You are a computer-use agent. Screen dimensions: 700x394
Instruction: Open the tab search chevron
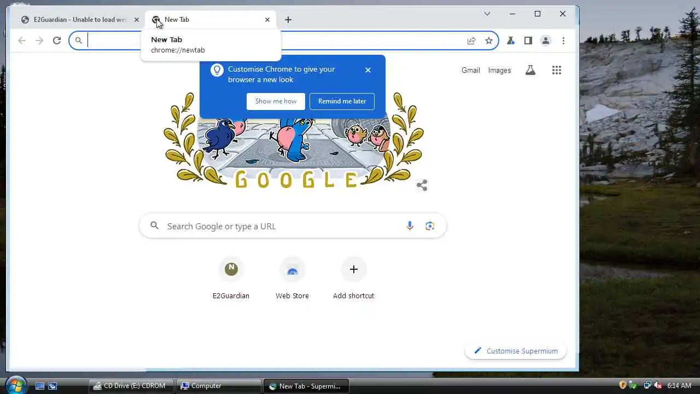coord(487,14)
